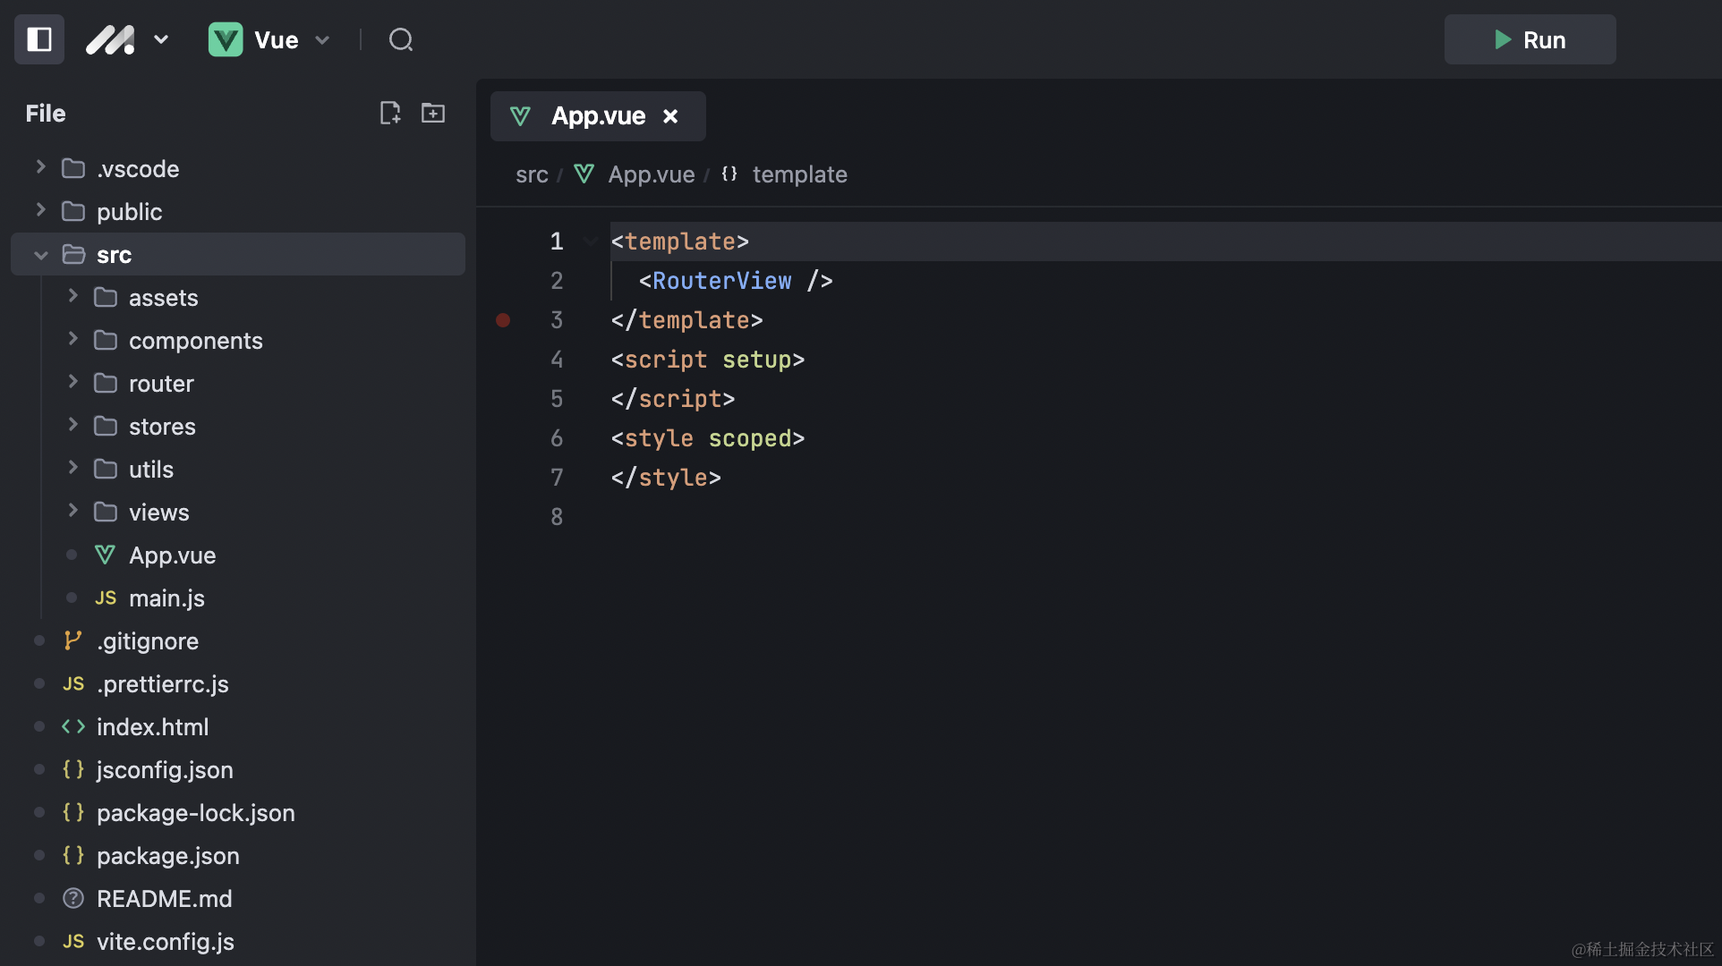1722x966 pixels.
Task: Click the template breadcrumb item
Action: (799, 174)
